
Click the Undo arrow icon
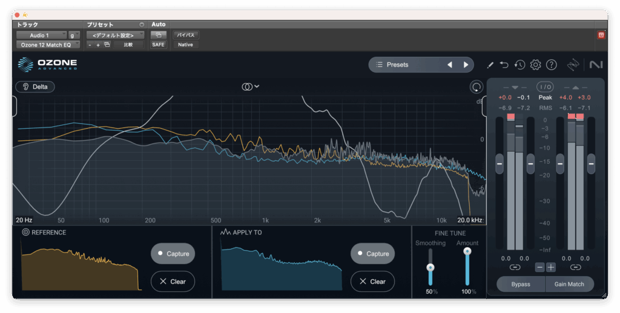pos(504,65)
